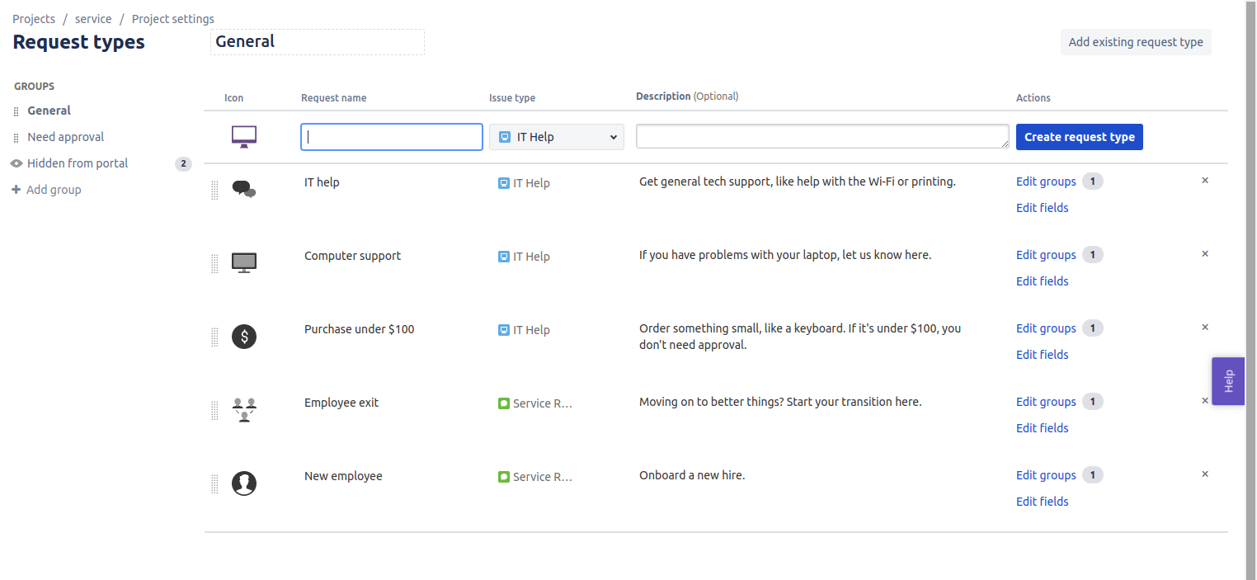Viewport: 1257px width, 580px height.
Task: Grab the drag handle of IT help row
Action: pyautogui.click(x=214, y=191)
